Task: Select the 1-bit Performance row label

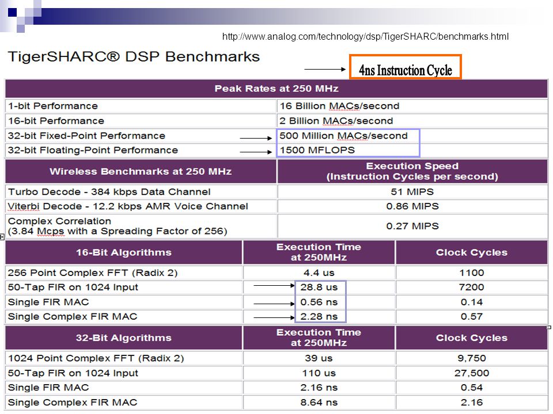Action: pos(52,106)
